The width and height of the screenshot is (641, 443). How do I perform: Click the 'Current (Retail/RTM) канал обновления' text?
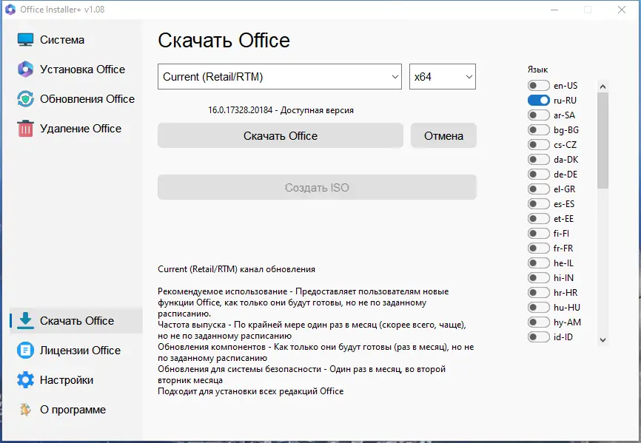pyautogui.click(x=236, y=269)
